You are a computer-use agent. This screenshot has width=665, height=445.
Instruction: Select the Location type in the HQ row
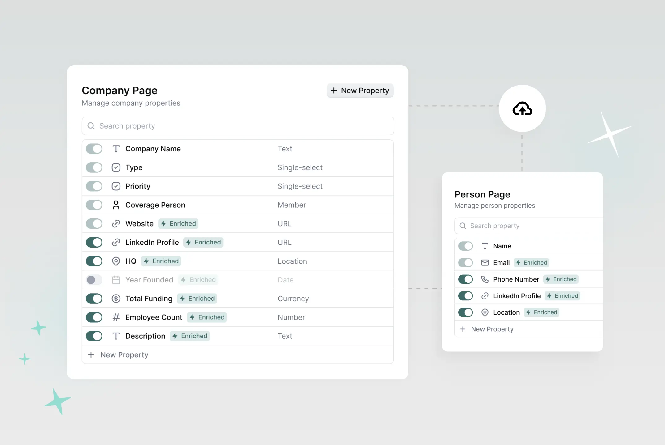[292, 261]
